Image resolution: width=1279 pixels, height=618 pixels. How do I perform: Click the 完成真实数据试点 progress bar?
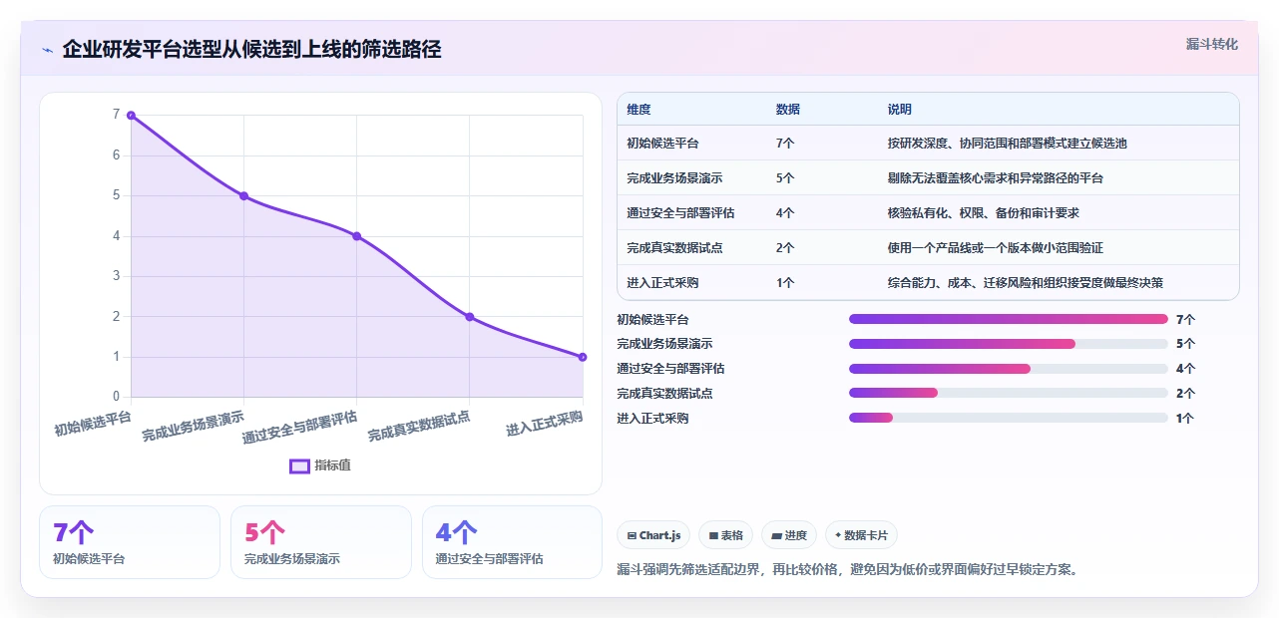point(1008,394)
